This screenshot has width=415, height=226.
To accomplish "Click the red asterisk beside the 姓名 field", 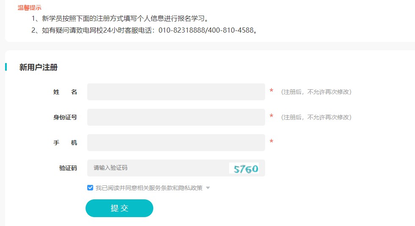I will tap(271, 91).
